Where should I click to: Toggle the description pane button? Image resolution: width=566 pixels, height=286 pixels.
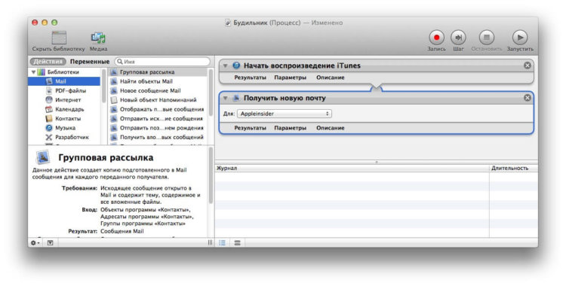tap(50, 243)
